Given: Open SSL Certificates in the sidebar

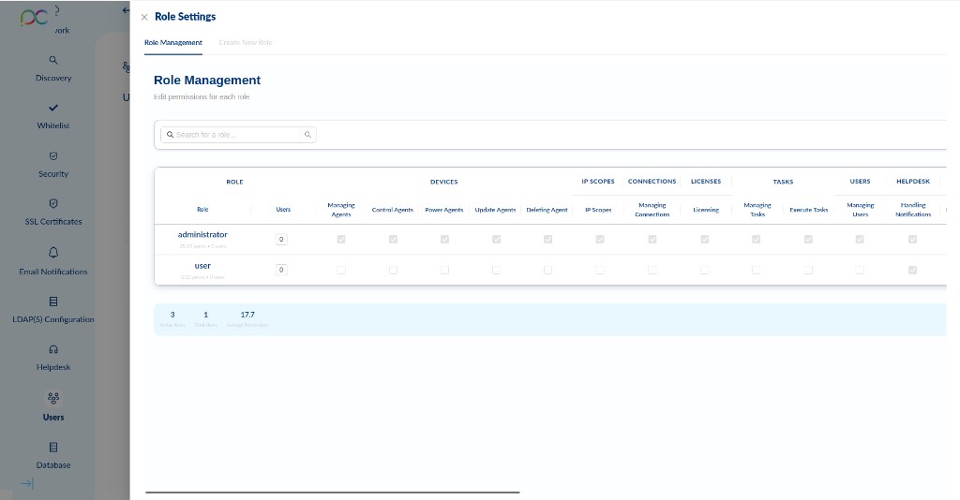Looking at the screenshot, I should click(x=53, y=221).
